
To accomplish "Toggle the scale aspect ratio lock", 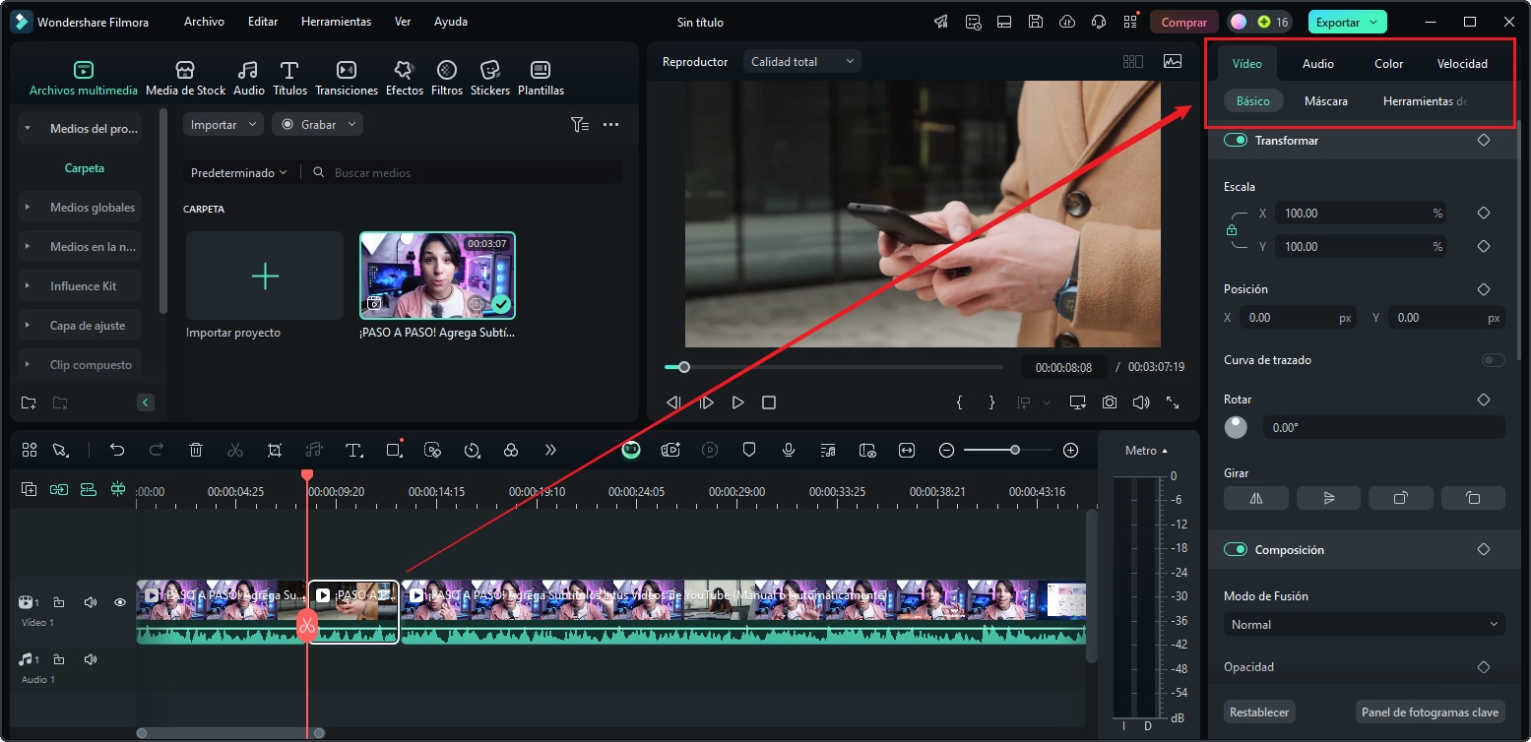I will (x=1231, y=230).
